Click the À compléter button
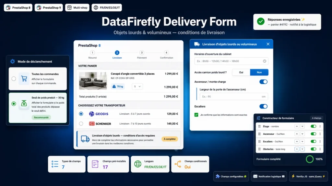Screen dimensions: 332x186 coord(170,139)
